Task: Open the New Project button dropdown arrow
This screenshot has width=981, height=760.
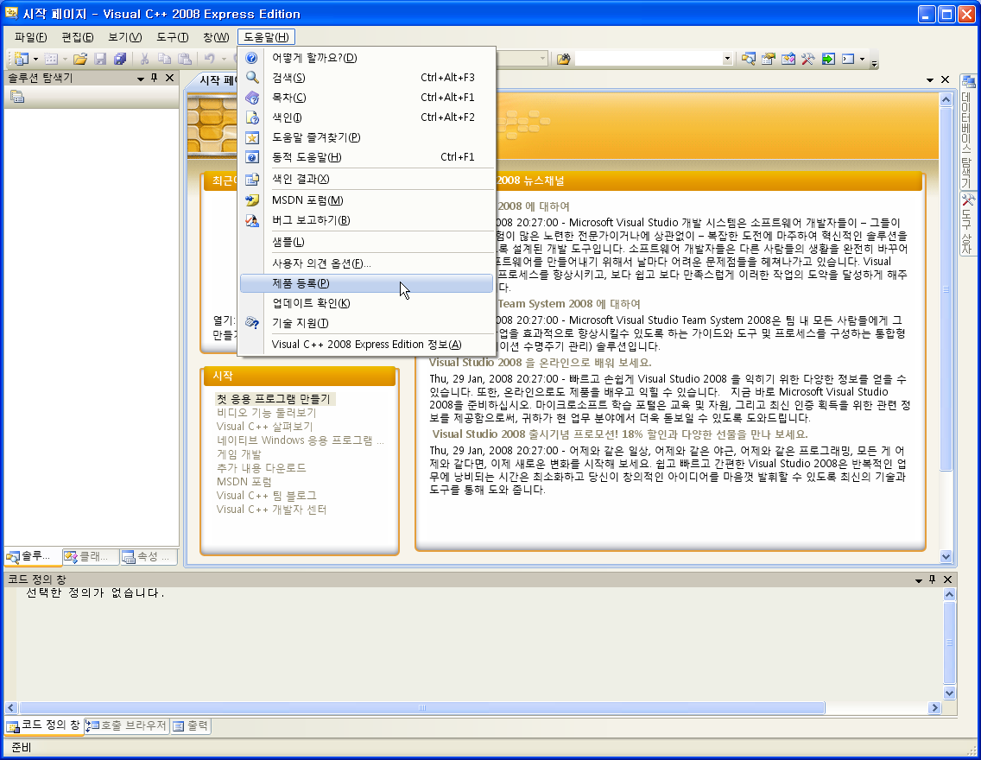Action: click(35, 59)
